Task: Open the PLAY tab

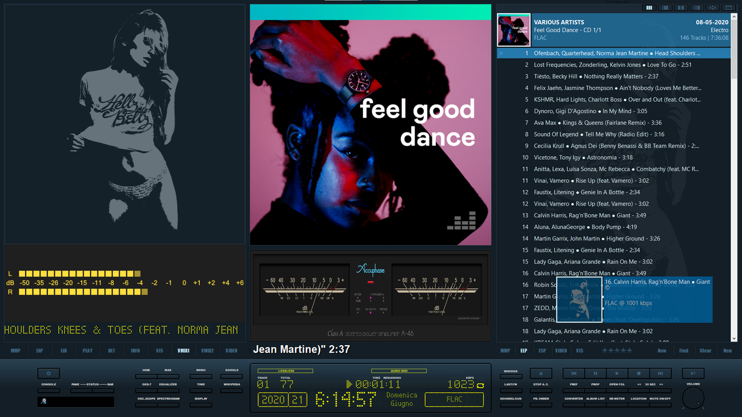Action: coord(88,350)
